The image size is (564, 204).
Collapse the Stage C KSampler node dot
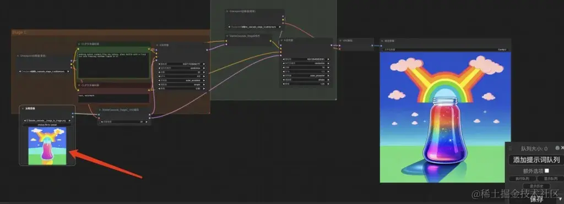point(158,46)
